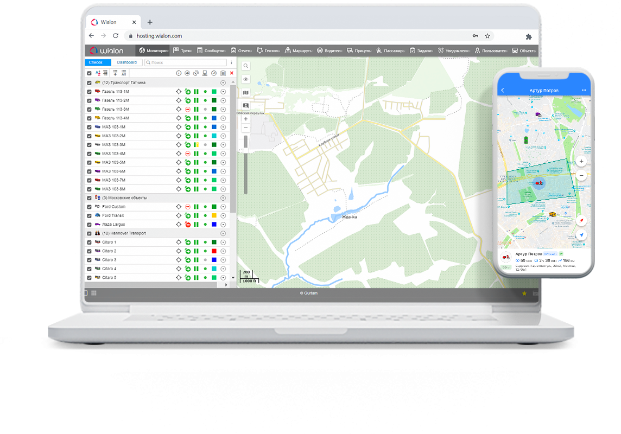Center map on Газель 113-1М target icon
621x434 pixels.
pyautogui.click(x=179, y=92)
